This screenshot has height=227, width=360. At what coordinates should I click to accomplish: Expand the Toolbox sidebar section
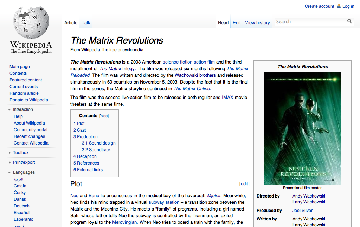(x=9, y=153)
